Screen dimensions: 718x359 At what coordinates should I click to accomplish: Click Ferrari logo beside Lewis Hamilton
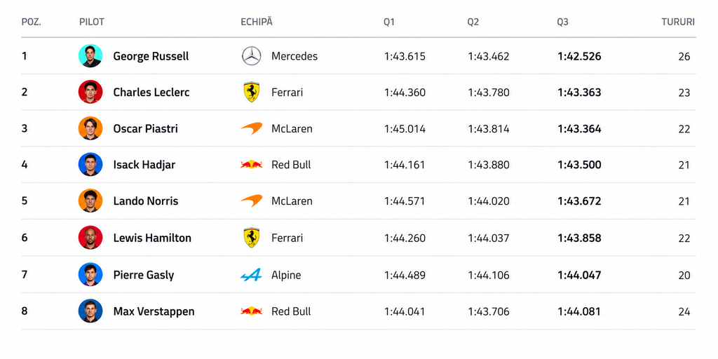[x=252, y=238]
